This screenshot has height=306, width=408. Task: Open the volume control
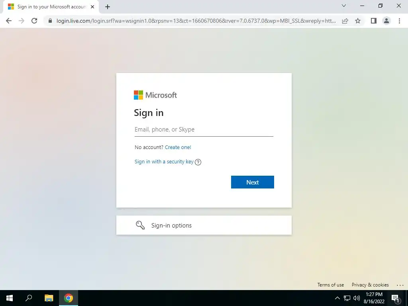tap(357, 298)
